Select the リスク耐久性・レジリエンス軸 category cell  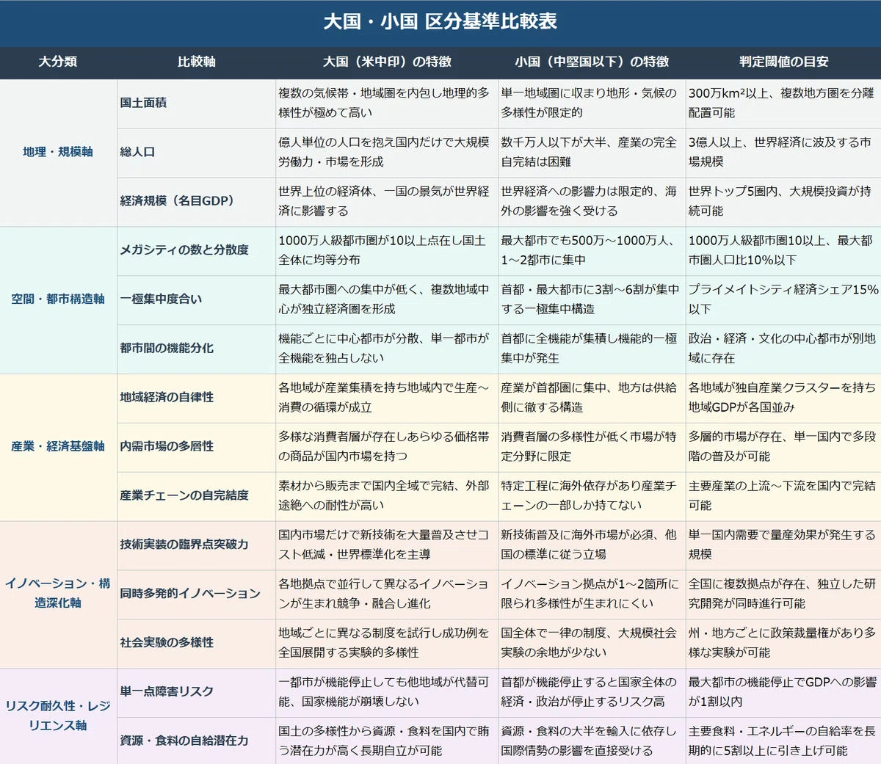click(58, 716)
